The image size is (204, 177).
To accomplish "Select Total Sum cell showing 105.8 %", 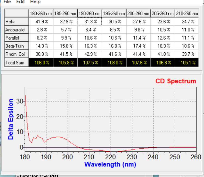I will pos(65,62).
